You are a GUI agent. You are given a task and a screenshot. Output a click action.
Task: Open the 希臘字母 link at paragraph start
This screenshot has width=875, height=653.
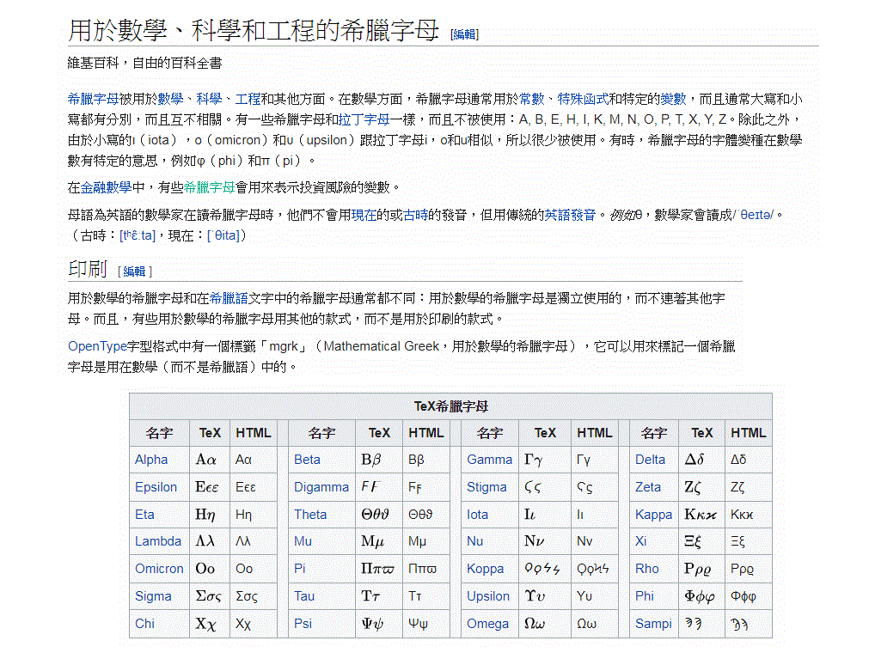coord(93,99)
